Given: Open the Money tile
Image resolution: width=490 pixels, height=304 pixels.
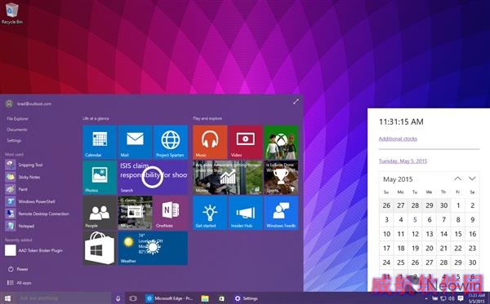Looking at the screenshot, I should tap(228, 178).
